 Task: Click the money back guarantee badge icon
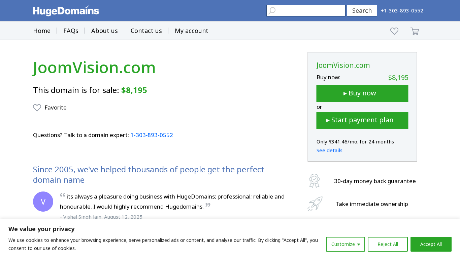click(x=314, y=181)
